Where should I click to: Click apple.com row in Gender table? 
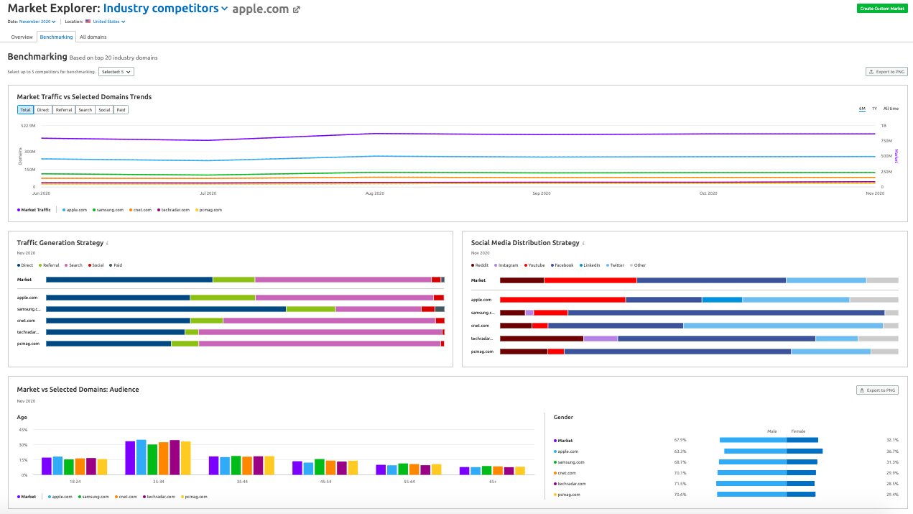[x=727, y=451]
